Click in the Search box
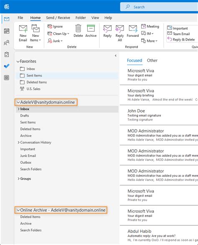 pyautogui.click(x=159, y=7)
